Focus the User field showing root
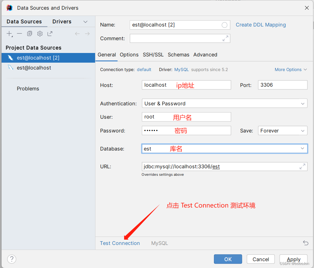This screenshot has width=314, height=268. 186,117
